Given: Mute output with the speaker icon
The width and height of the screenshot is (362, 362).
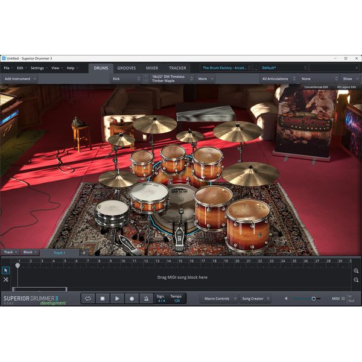Looking at the screenshot, I should point(286,299).
